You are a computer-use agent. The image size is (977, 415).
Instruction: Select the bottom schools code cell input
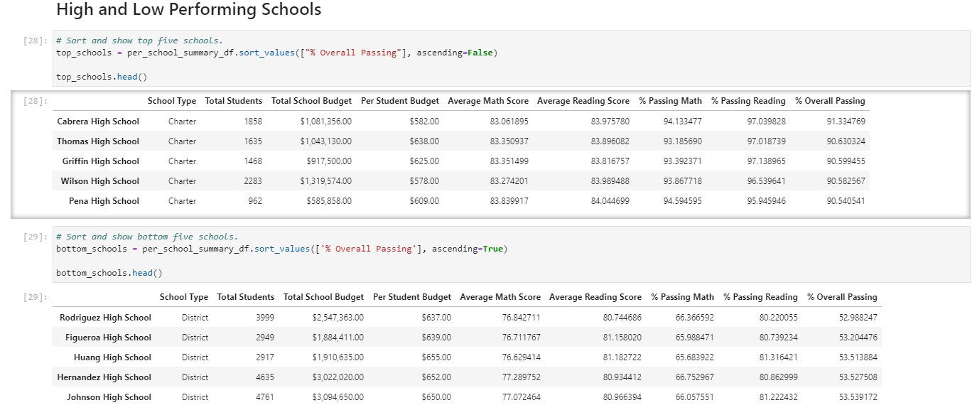coord(511,254)
